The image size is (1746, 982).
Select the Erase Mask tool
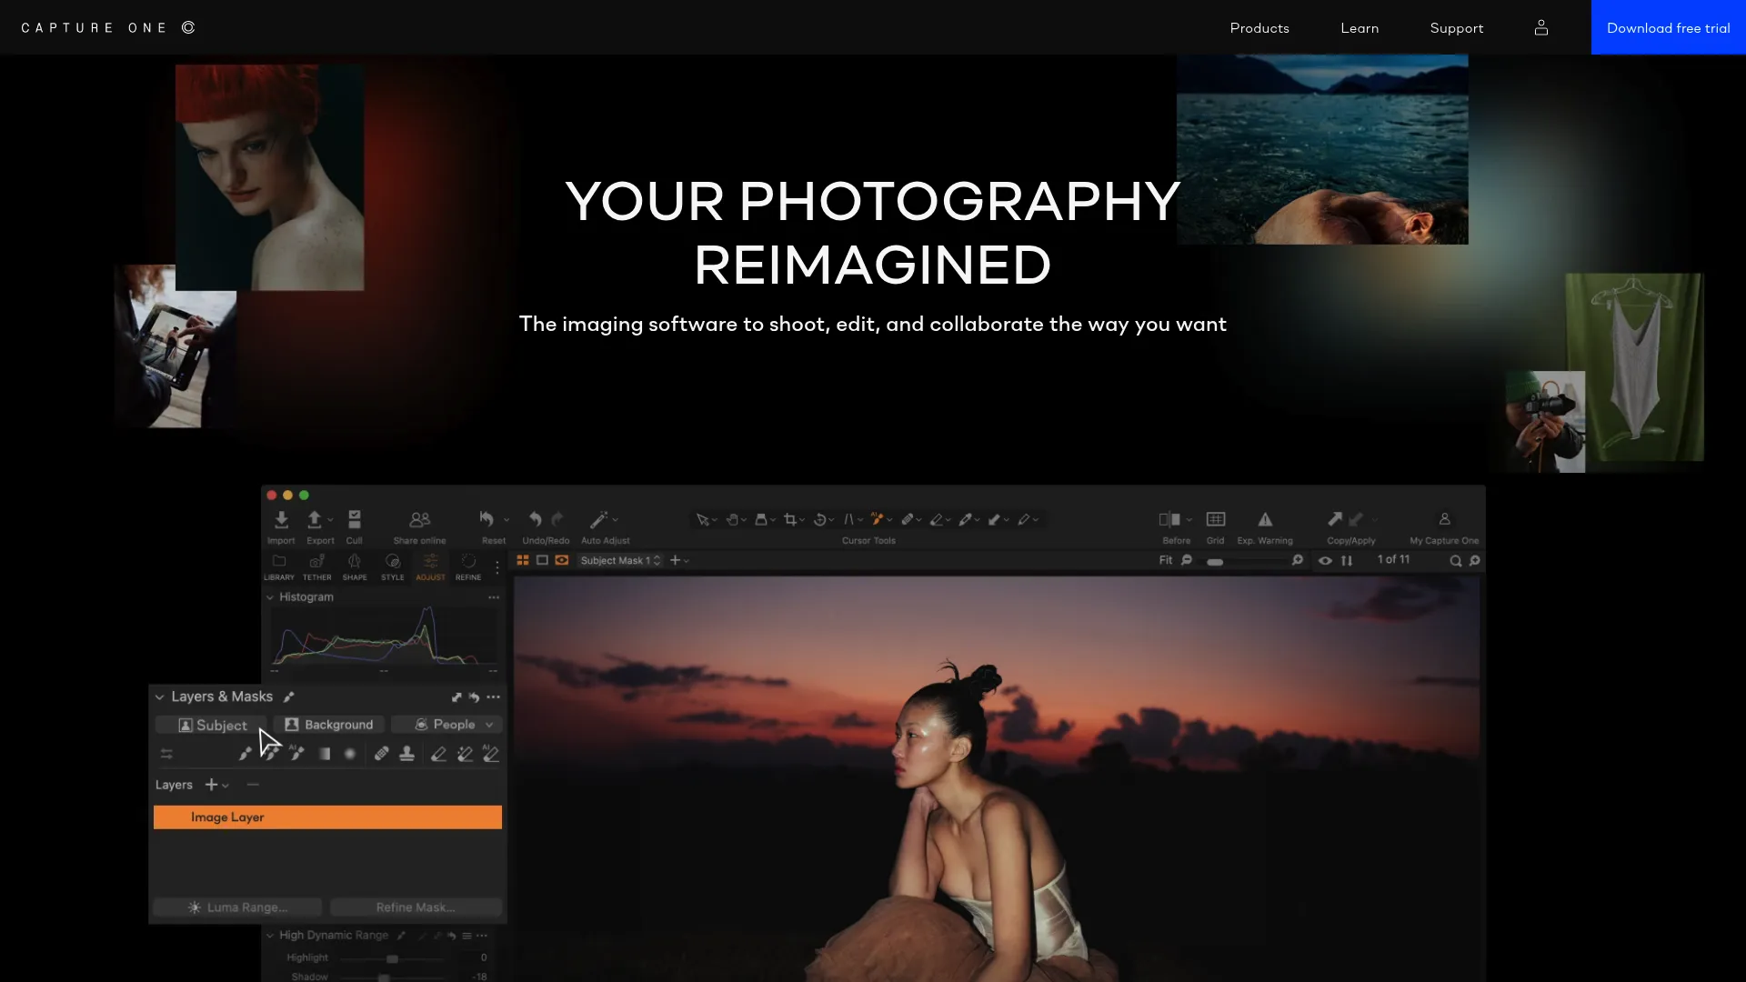tap(438, 753)
